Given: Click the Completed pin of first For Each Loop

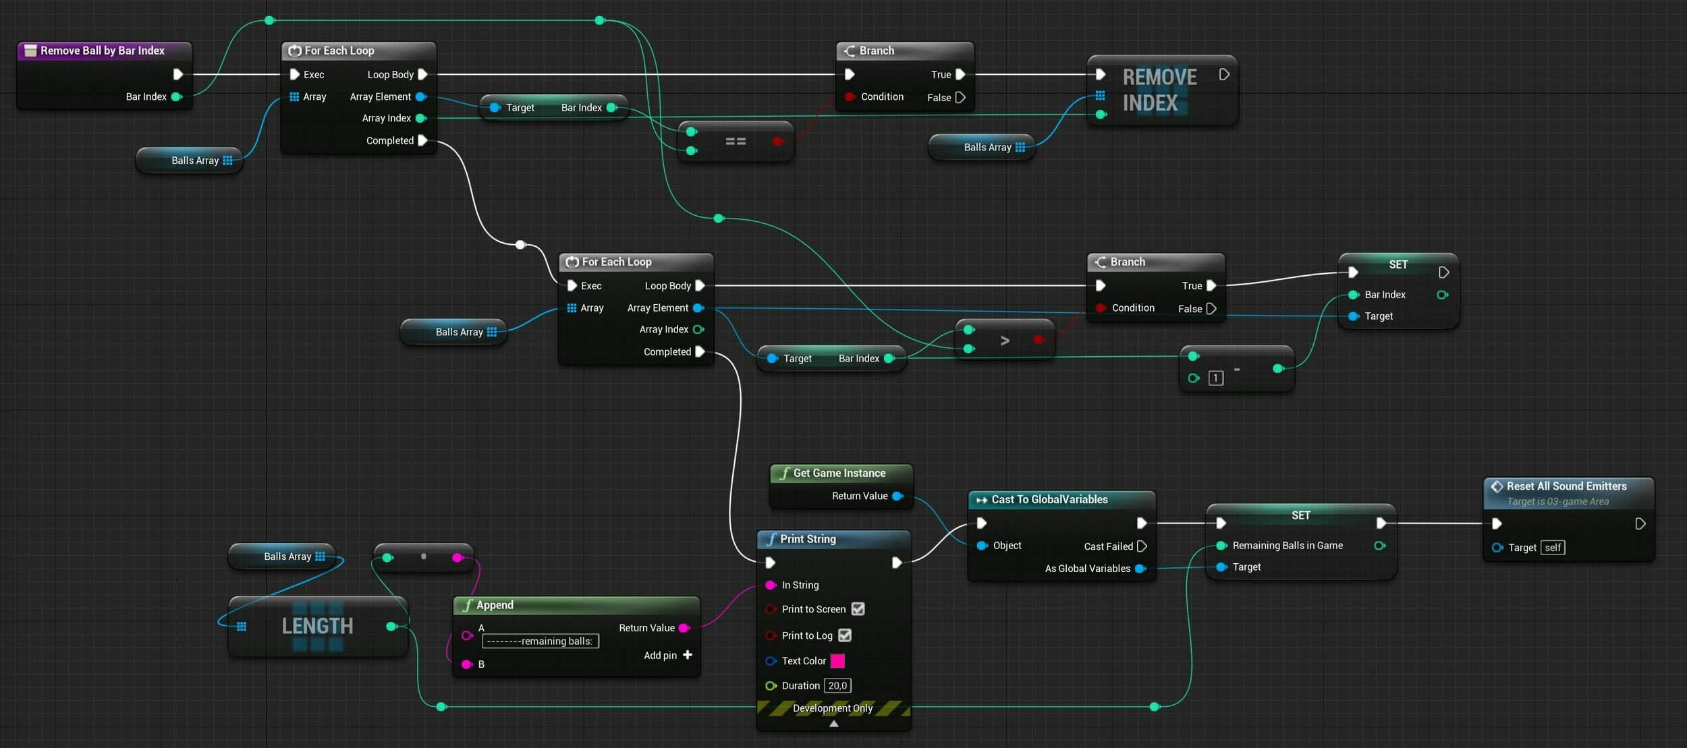Looking at the screenshot, I should (x=423, y=140).
